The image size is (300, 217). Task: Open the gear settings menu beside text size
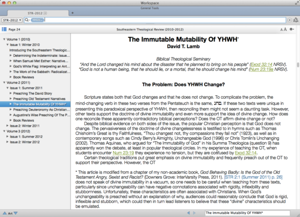[x=291, y=30]
